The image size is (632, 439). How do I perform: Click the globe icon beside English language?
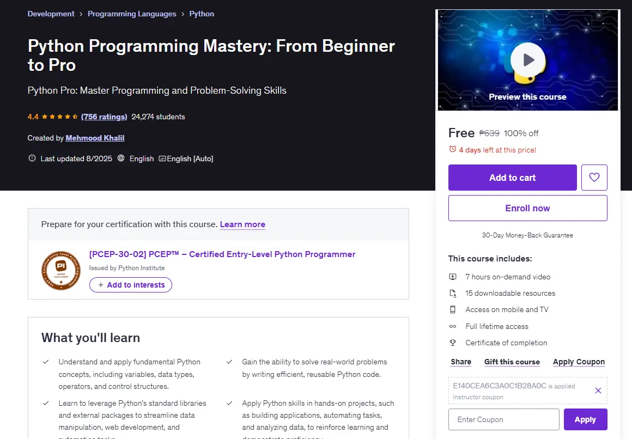121,158
